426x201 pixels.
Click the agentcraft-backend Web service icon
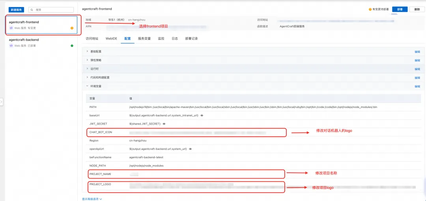11,46
